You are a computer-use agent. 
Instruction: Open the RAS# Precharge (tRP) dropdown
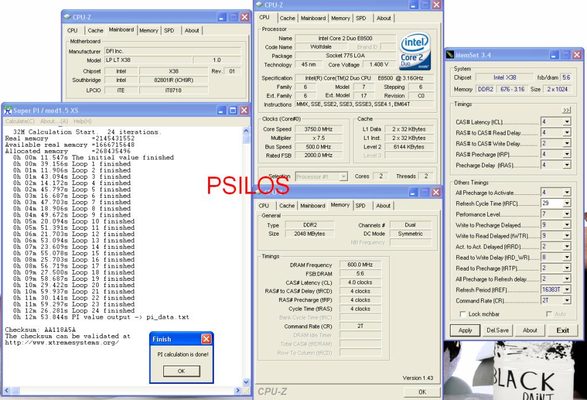pyautogui.click(x=567, y=154)
